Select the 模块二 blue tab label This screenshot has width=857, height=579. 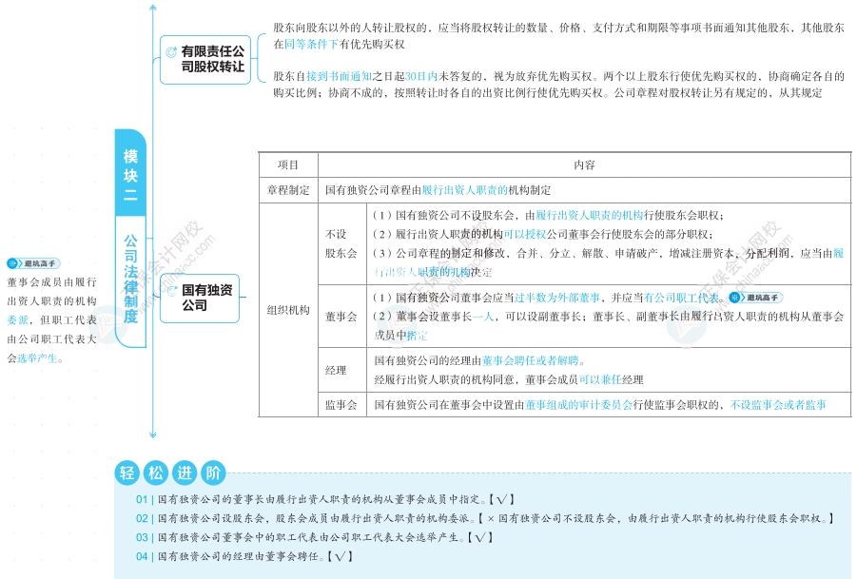[130, 174]
